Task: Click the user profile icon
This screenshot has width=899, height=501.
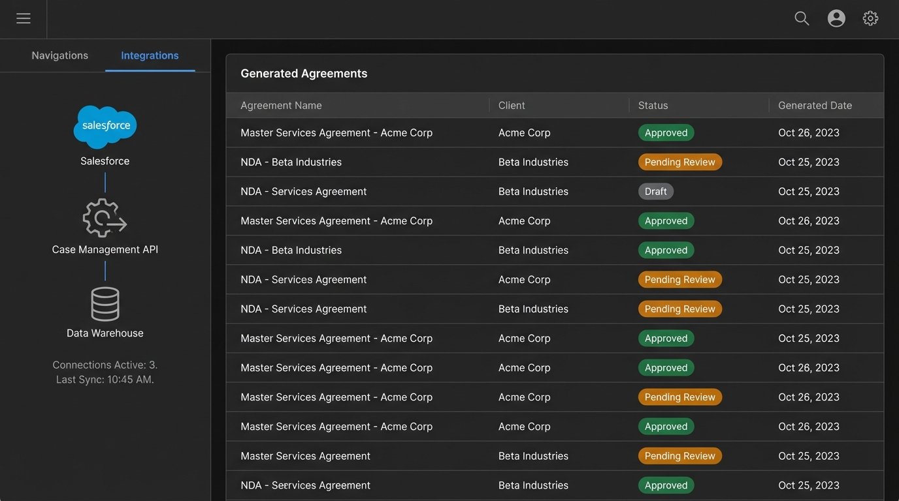Action: pyautogui.click(x=836, y=18)
